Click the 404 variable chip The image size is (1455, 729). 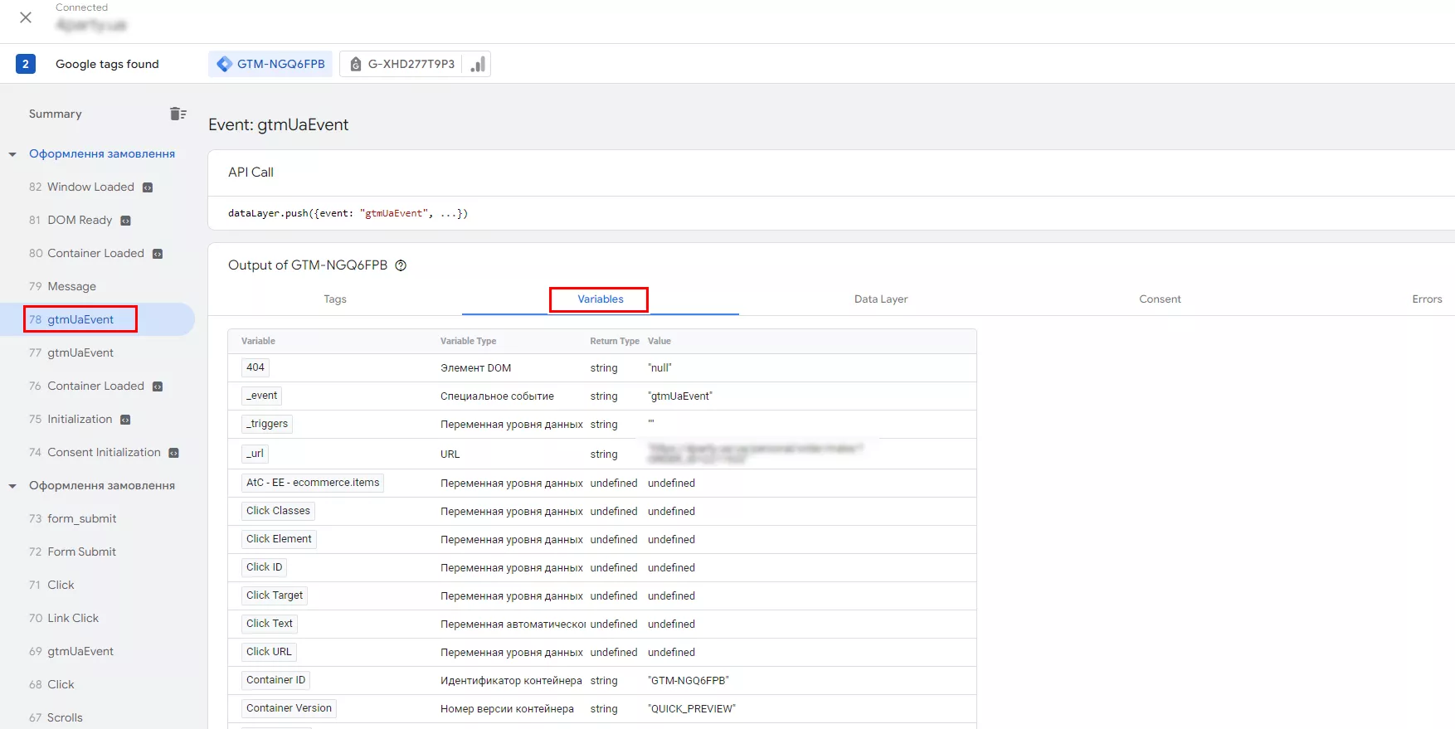(255, 367)
